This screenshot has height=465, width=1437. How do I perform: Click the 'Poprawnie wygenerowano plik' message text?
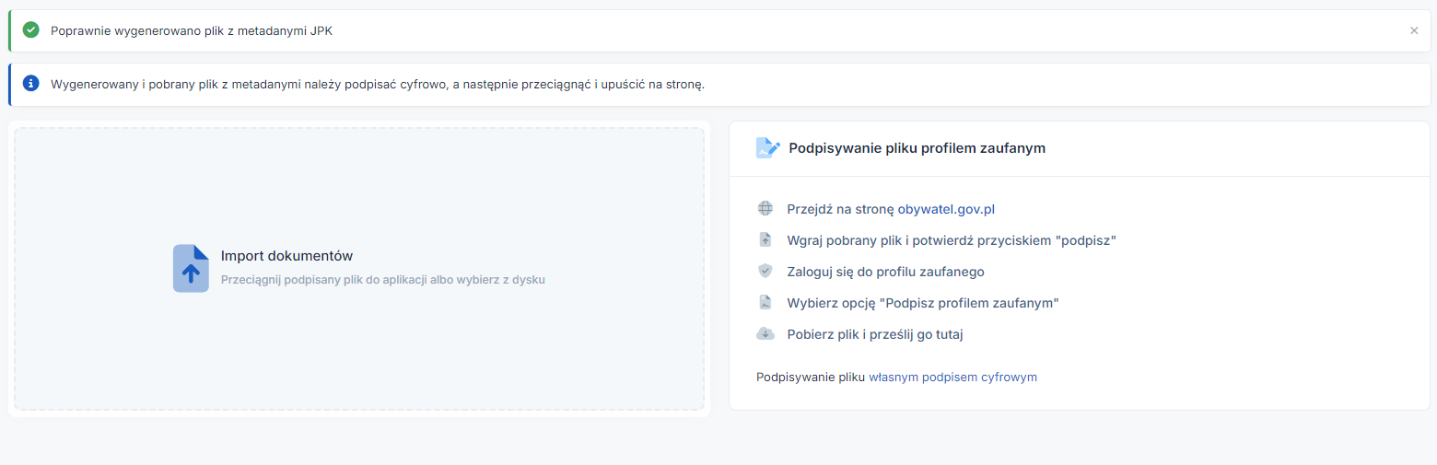pos(192,30)
